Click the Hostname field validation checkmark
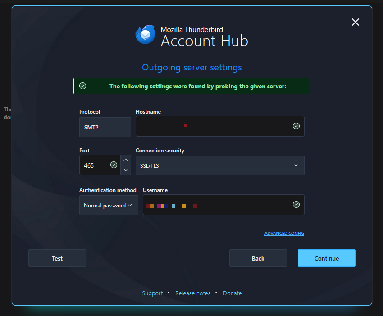The width and height of the screenshot is (383, 316). pos(296,126)
